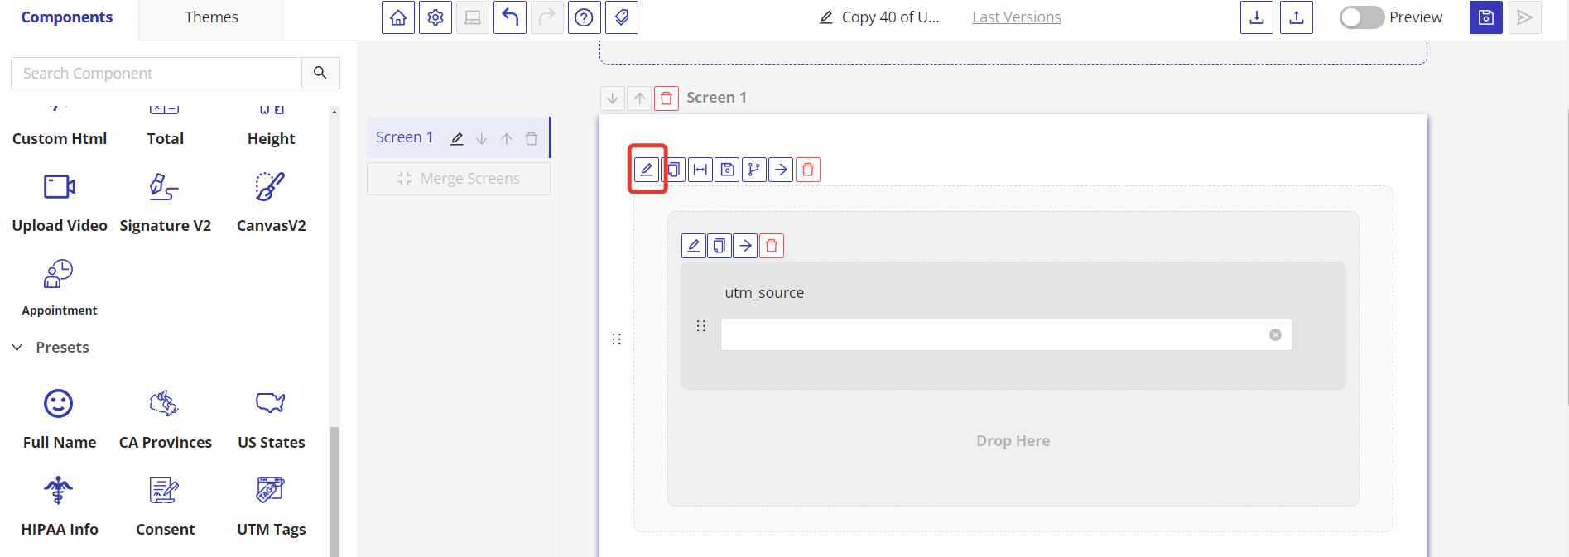
Task: Click the branch logic icon on row
Action: point(753,170)
